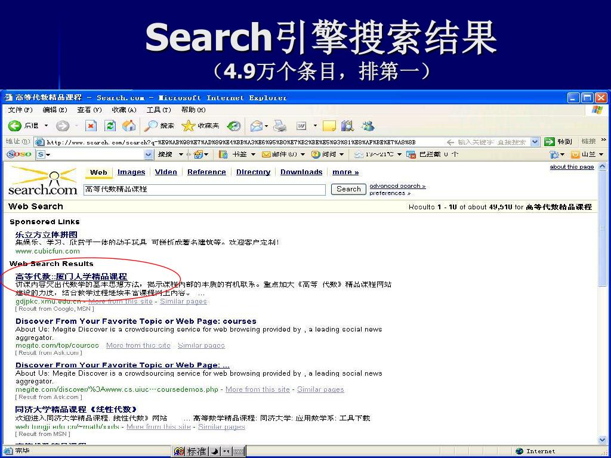
Task: Click Similar pages under gdjpkc.xmu.edu.cn
Action: click(x=183, y=301)
